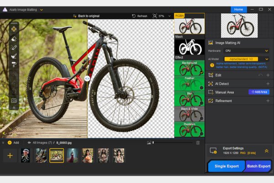Click the yellow Add circle icon

pos(10,143)
